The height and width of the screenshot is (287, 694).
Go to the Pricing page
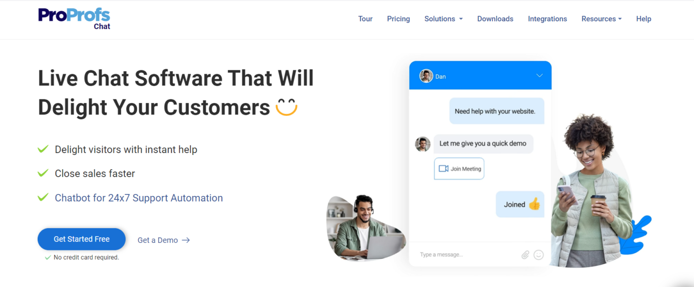pyautogui.click(x=399, y=19)
